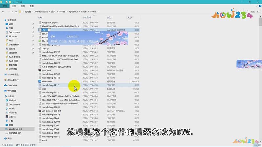Select the %2Fg_5fcfe901_acf6000c.tmp file
This screenshot has width=262, height=147.
coord(56,67)
